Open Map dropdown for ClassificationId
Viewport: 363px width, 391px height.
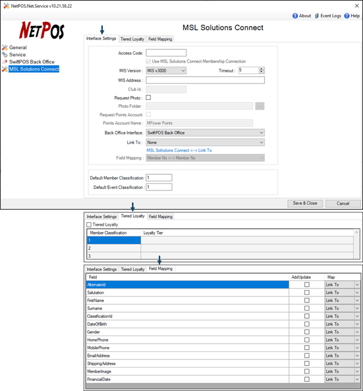click(342, 316)
